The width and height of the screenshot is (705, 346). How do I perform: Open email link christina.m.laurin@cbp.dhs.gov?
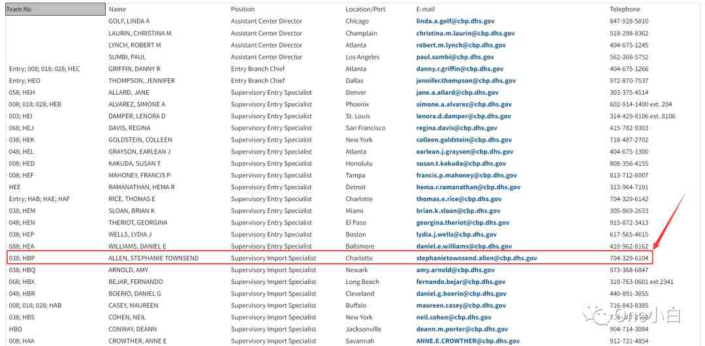(465, 33)
